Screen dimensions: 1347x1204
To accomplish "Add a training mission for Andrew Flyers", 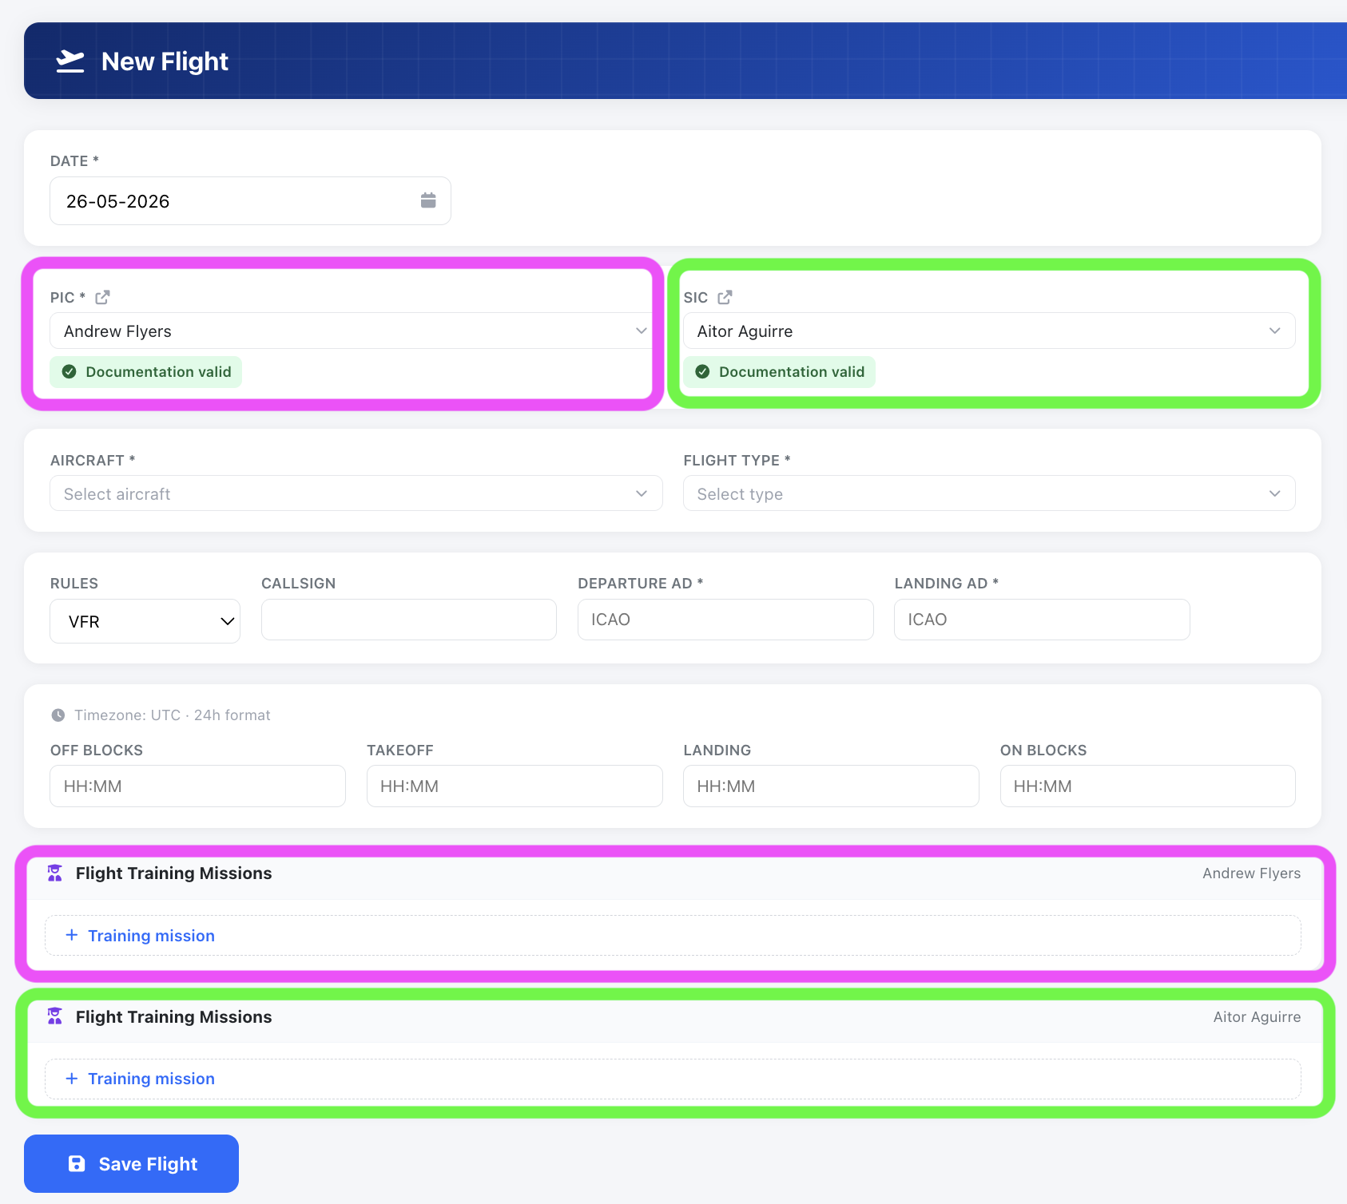I will [673, 936].
